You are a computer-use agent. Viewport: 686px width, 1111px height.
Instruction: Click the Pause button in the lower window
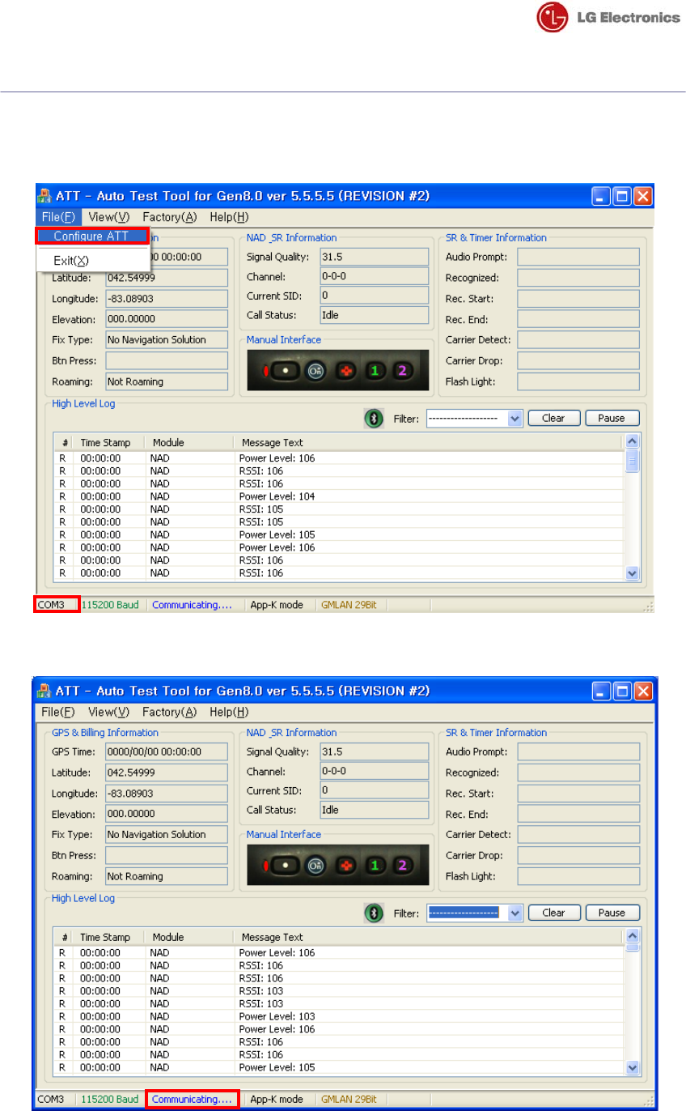[x=612, y=913]
